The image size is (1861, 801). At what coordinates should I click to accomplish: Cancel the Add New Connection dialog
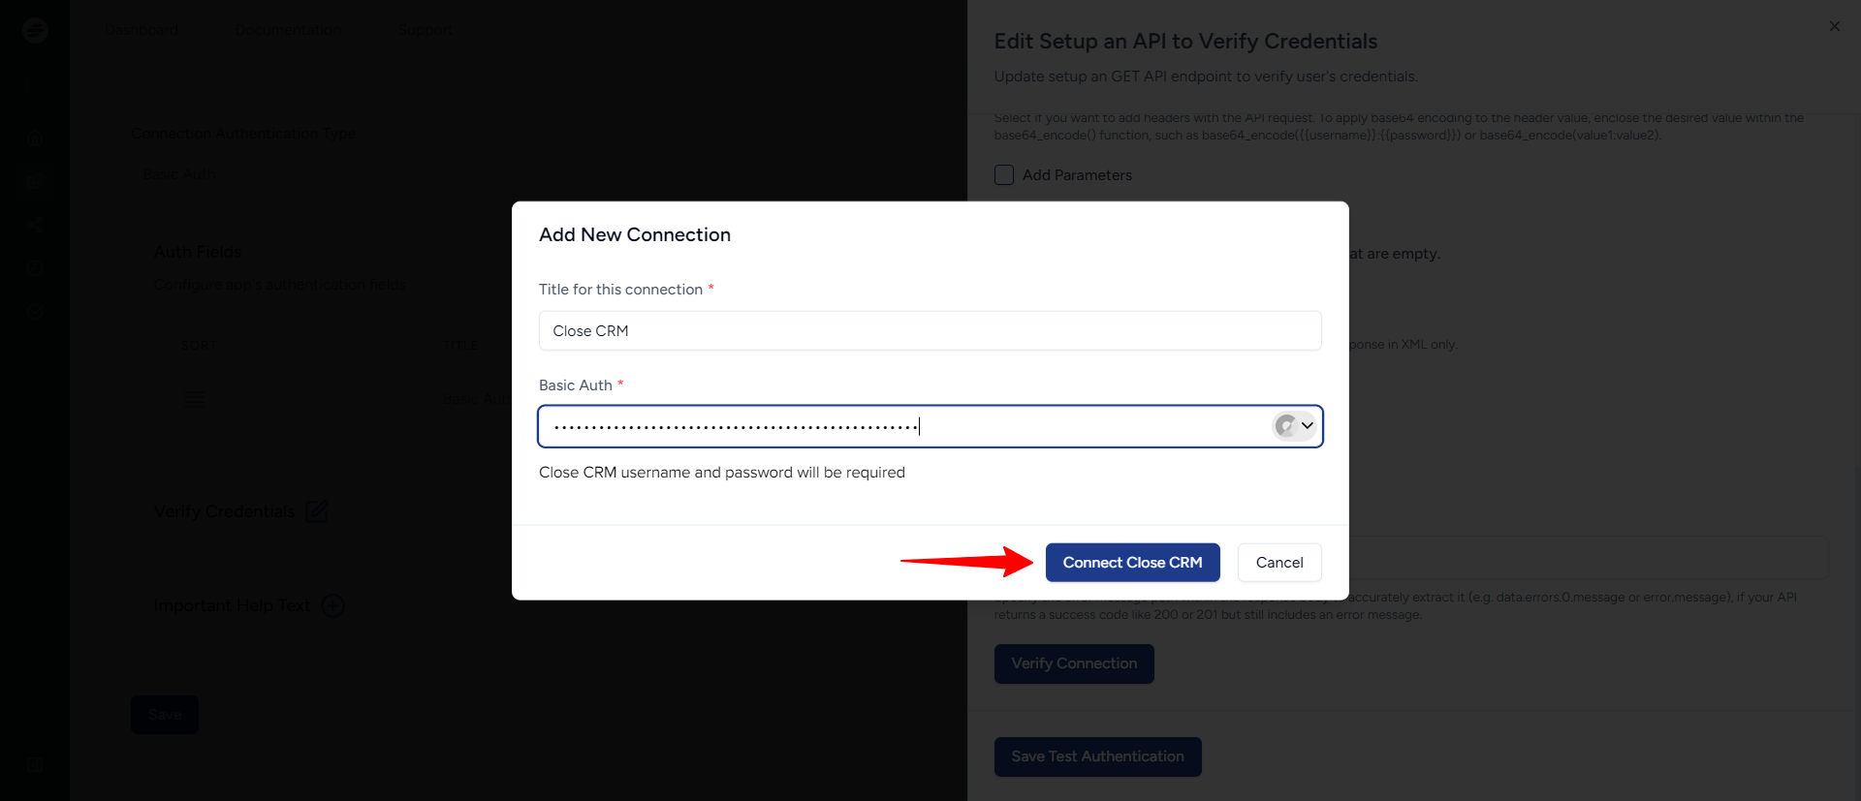1279,563
